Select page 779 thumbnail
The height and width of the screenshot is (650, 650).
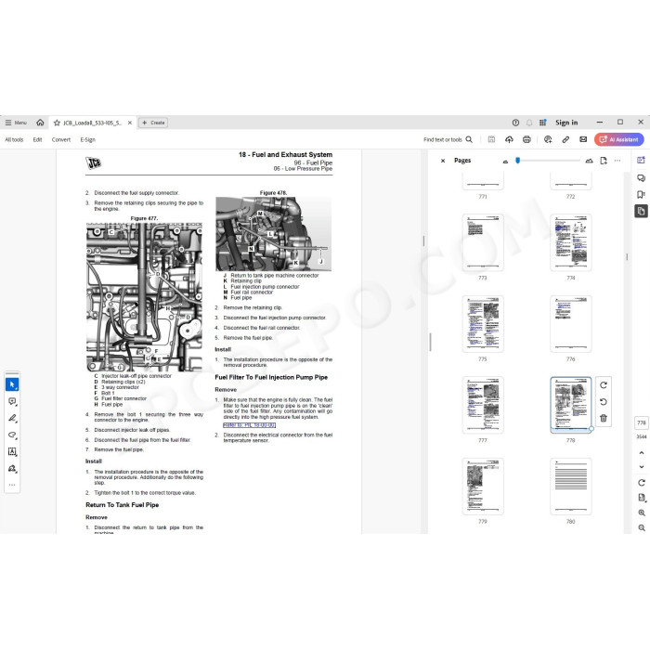483,486
